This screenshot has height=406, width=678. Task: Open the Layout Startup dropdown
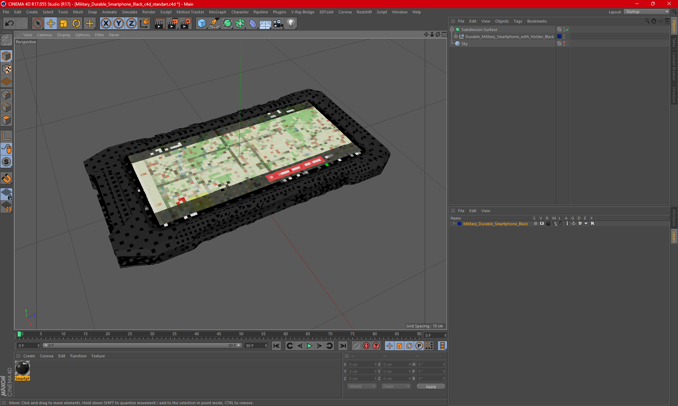tap(647, 12)
